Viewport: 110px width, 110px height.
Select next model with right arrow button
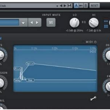tap(37, 23)
